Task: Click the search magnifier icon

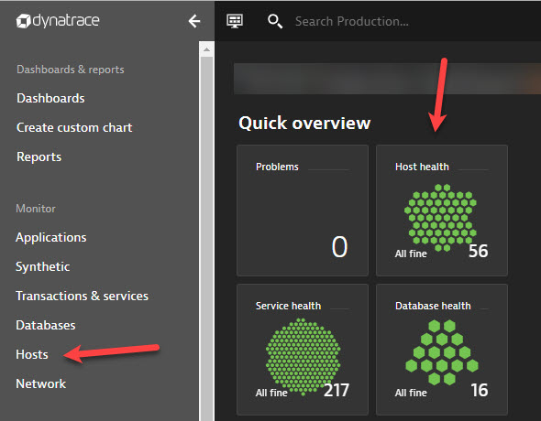Action: [x=275, y=21]
